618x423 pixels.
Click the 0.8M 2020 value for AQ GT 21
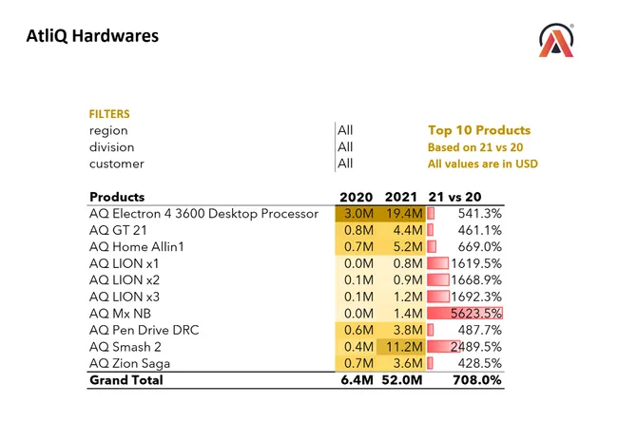point(358,230)
